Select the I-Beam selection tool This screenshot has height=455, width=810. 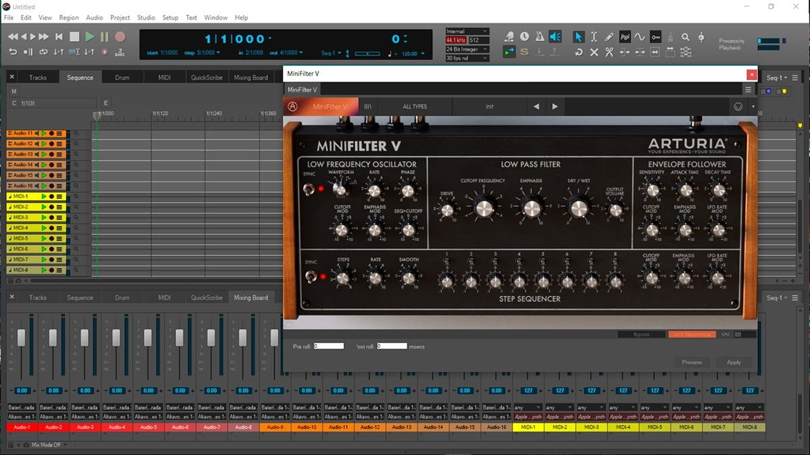pyautogui.click(x=594, y=37)
